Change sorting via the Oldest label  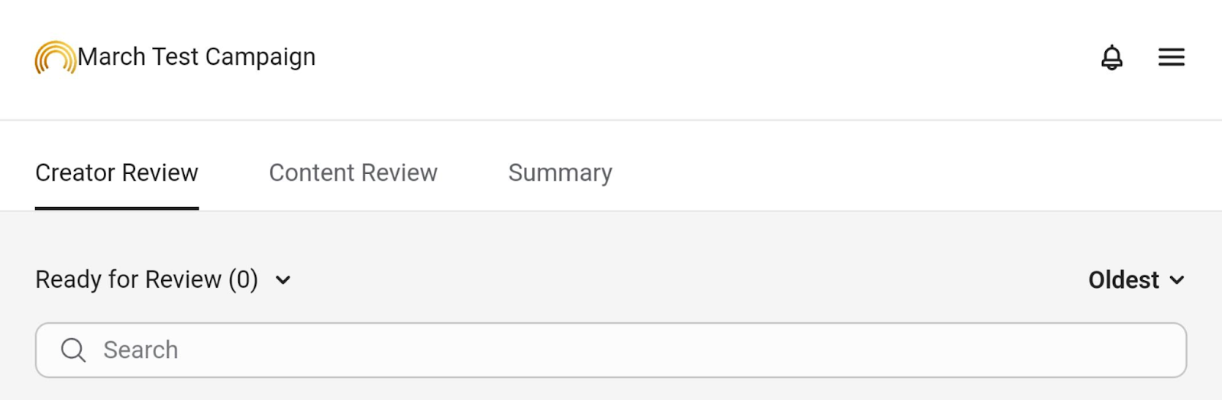pyautogui.click(x=1123, y=280)
